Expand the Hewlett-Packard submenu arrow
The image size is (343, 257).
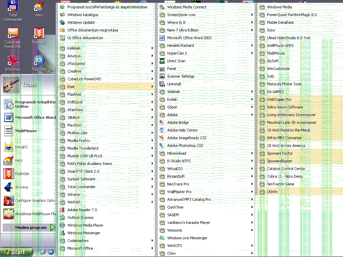252,45
